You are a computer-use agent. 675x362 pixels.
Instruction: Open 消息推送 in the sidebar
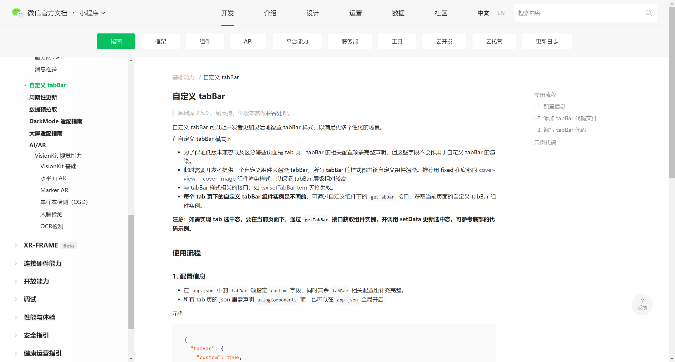(x=46, y=69)
